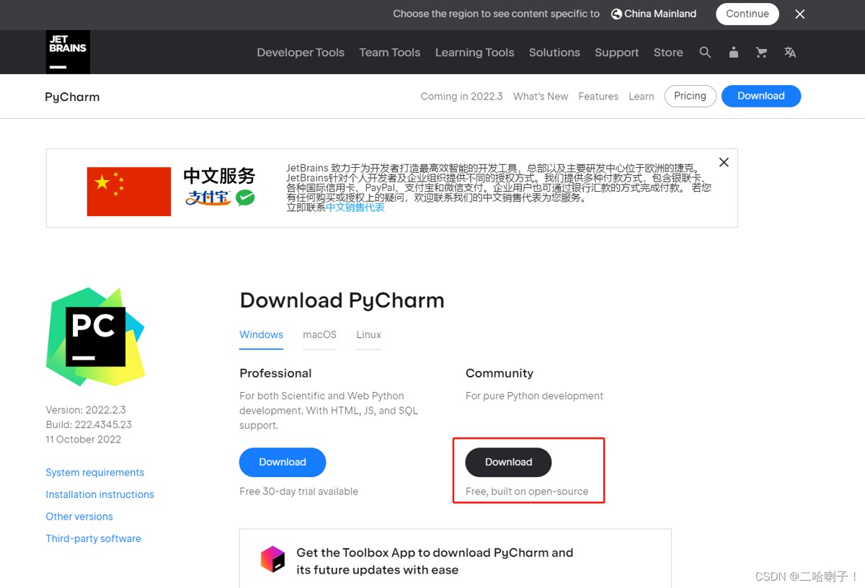This screenshot has height=588, width=865.
Task: Click the 中文服务 banner title
Action: click(x=219, y=176)
